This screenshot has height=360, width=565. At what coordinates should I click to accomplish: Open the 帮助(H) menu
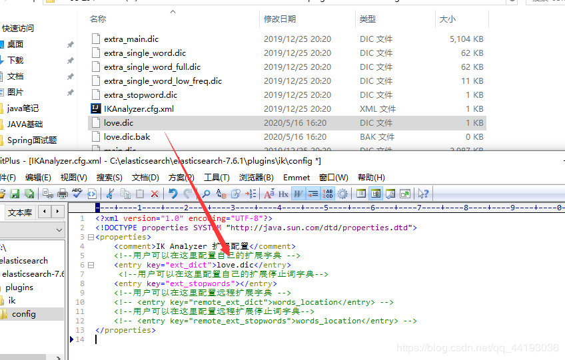[x=371, y=178]
